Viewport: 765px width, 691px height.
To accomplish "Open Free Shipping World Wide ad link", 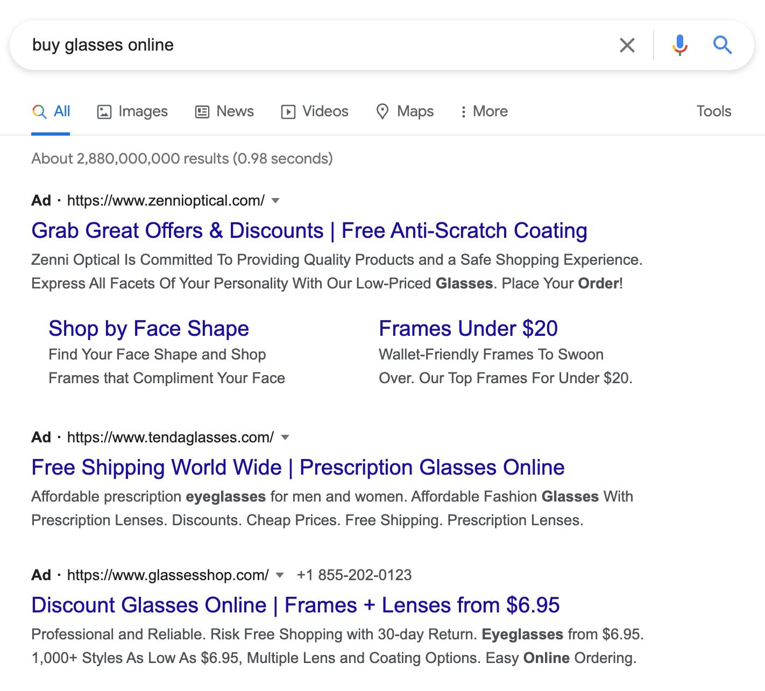I will pyautogui.click(x=297, y=468).
